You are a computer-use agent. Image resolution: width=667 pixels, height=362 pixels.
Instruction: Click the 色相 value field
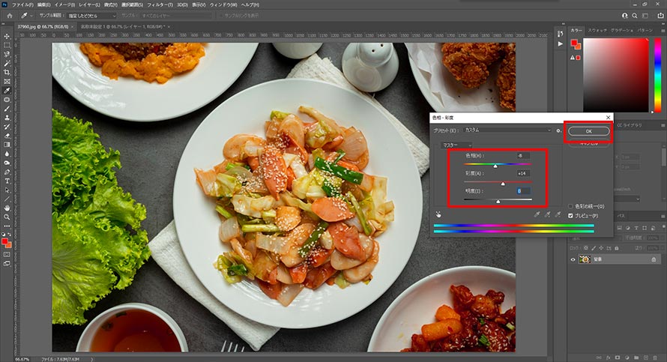tap(523, 156)
